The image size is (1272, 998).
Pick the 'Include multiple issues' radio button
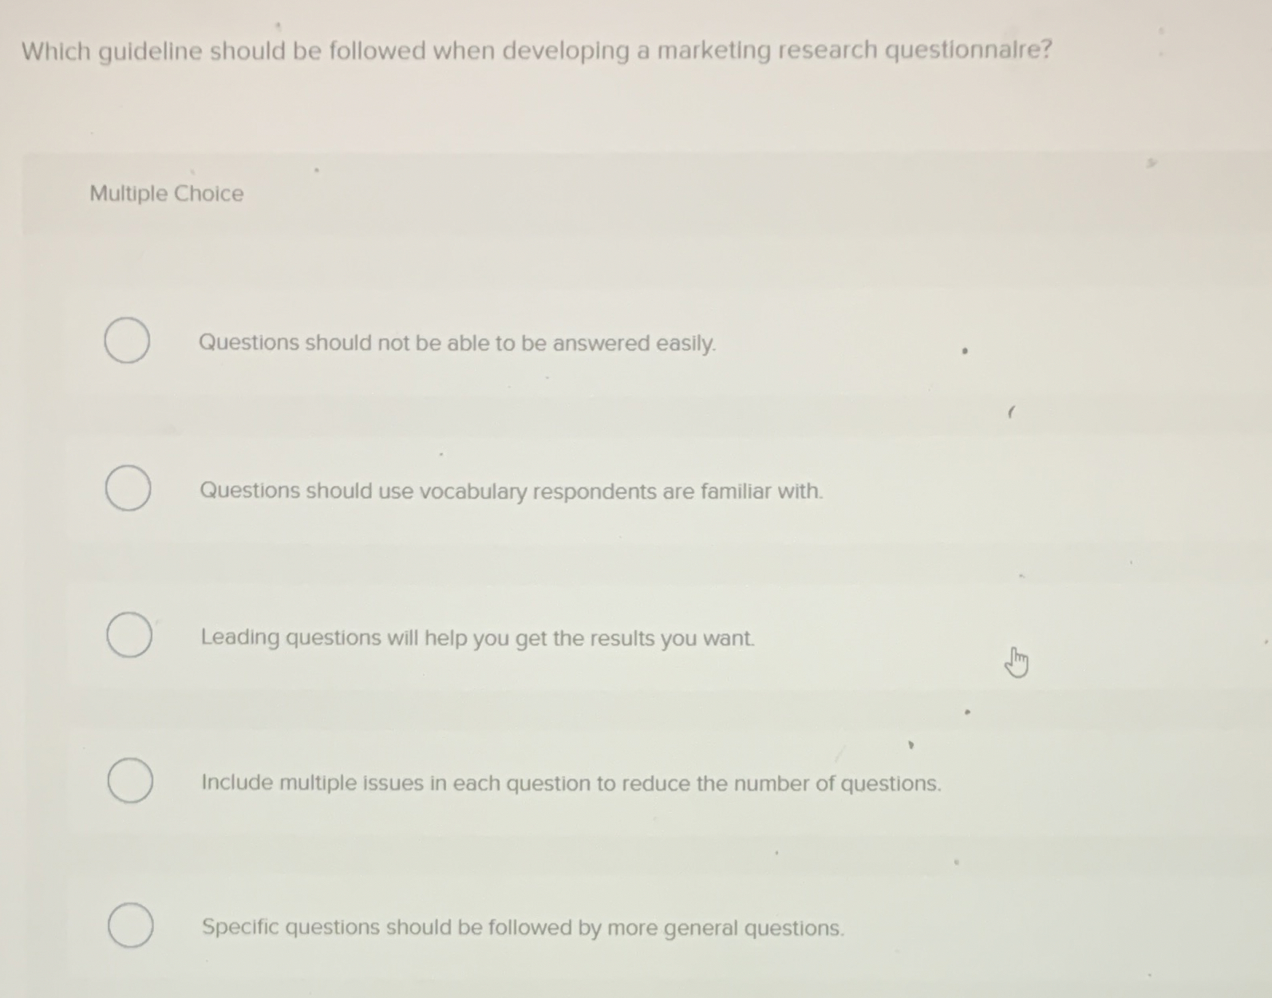[131, 780]
